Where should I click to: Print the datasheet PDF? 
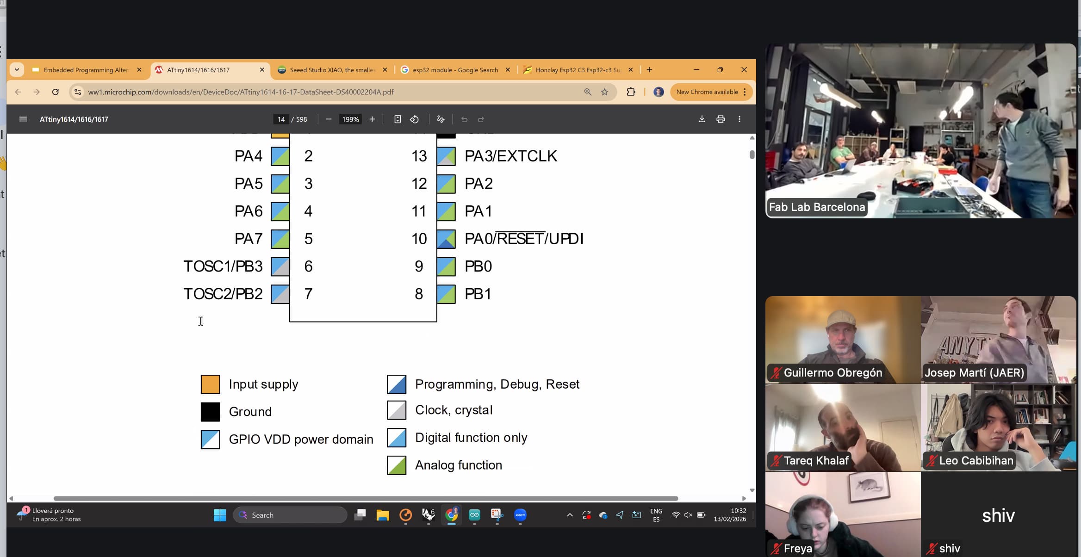[x=721, y=119]
